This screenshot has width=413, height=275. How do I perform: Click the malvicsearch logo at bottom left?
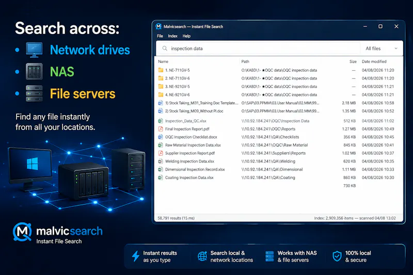tap(58, 233)
